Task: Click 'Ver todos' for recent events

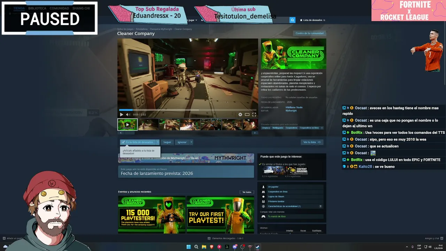Action: 247,192
